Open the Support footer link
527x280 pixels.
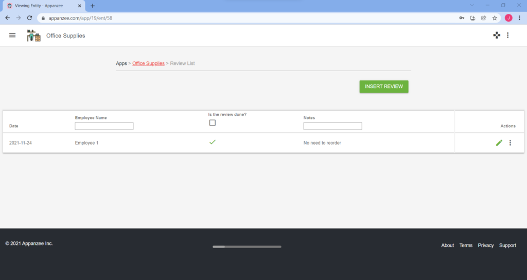tap(507, 246)
